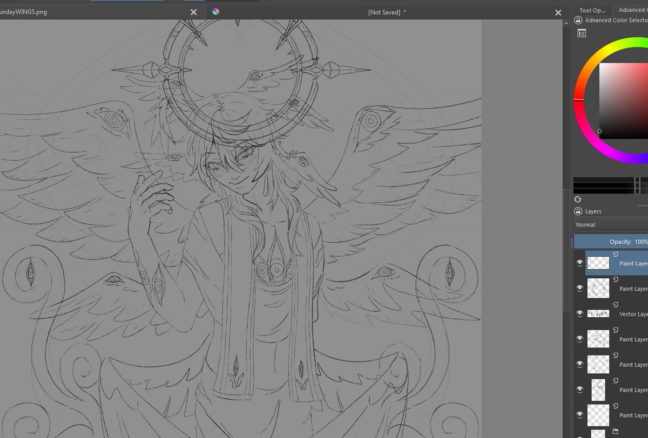The image size is (648, 438).
Task: Click the property icon above Vector Layer name
Action: pos(616,304)
